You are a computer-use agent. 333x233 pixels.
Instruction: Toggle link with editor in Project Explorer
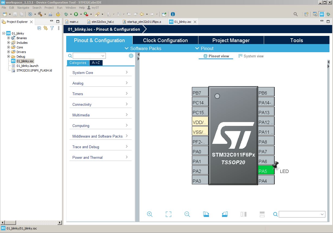[46, 28]
